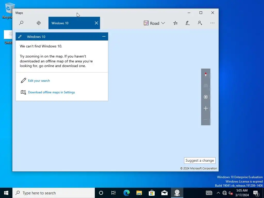Select the Recycle Bin desktop icon
Viewport: 264px width, 198px height.
click(7, 10)
